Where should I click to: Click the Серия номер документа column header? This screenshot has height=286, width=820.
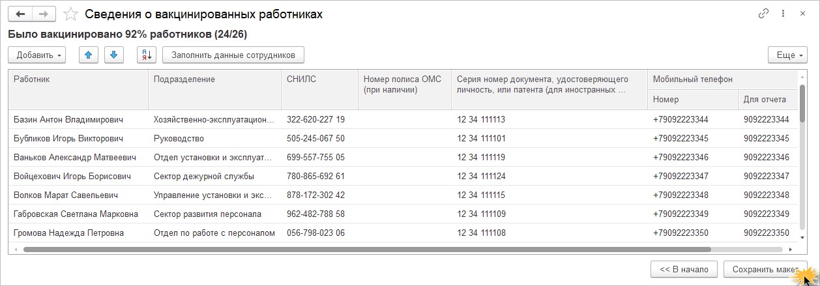[x=549, y=89]
